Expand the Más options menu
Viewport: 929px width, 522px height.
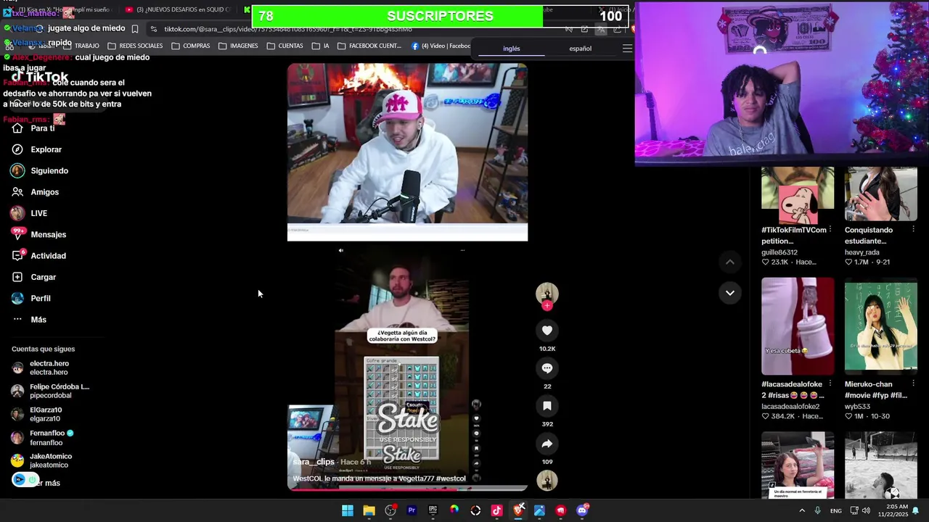(x=29, y=320)
